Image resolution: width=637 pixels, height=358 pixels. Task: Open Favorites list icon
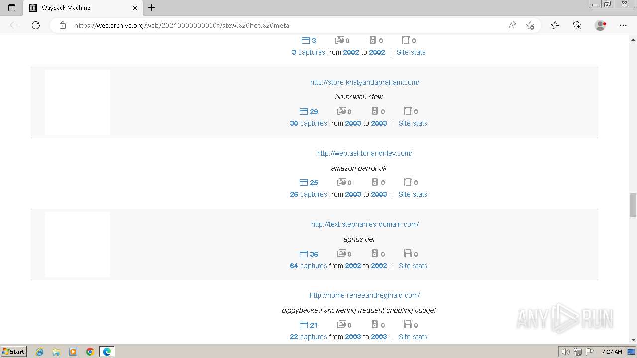(x=555, y=25)
